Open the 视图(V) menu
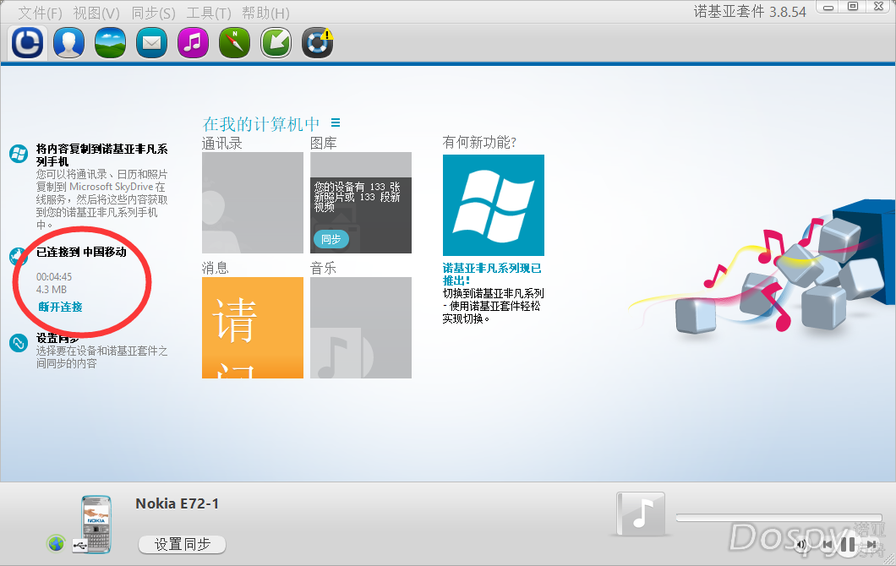 [96, 13]
